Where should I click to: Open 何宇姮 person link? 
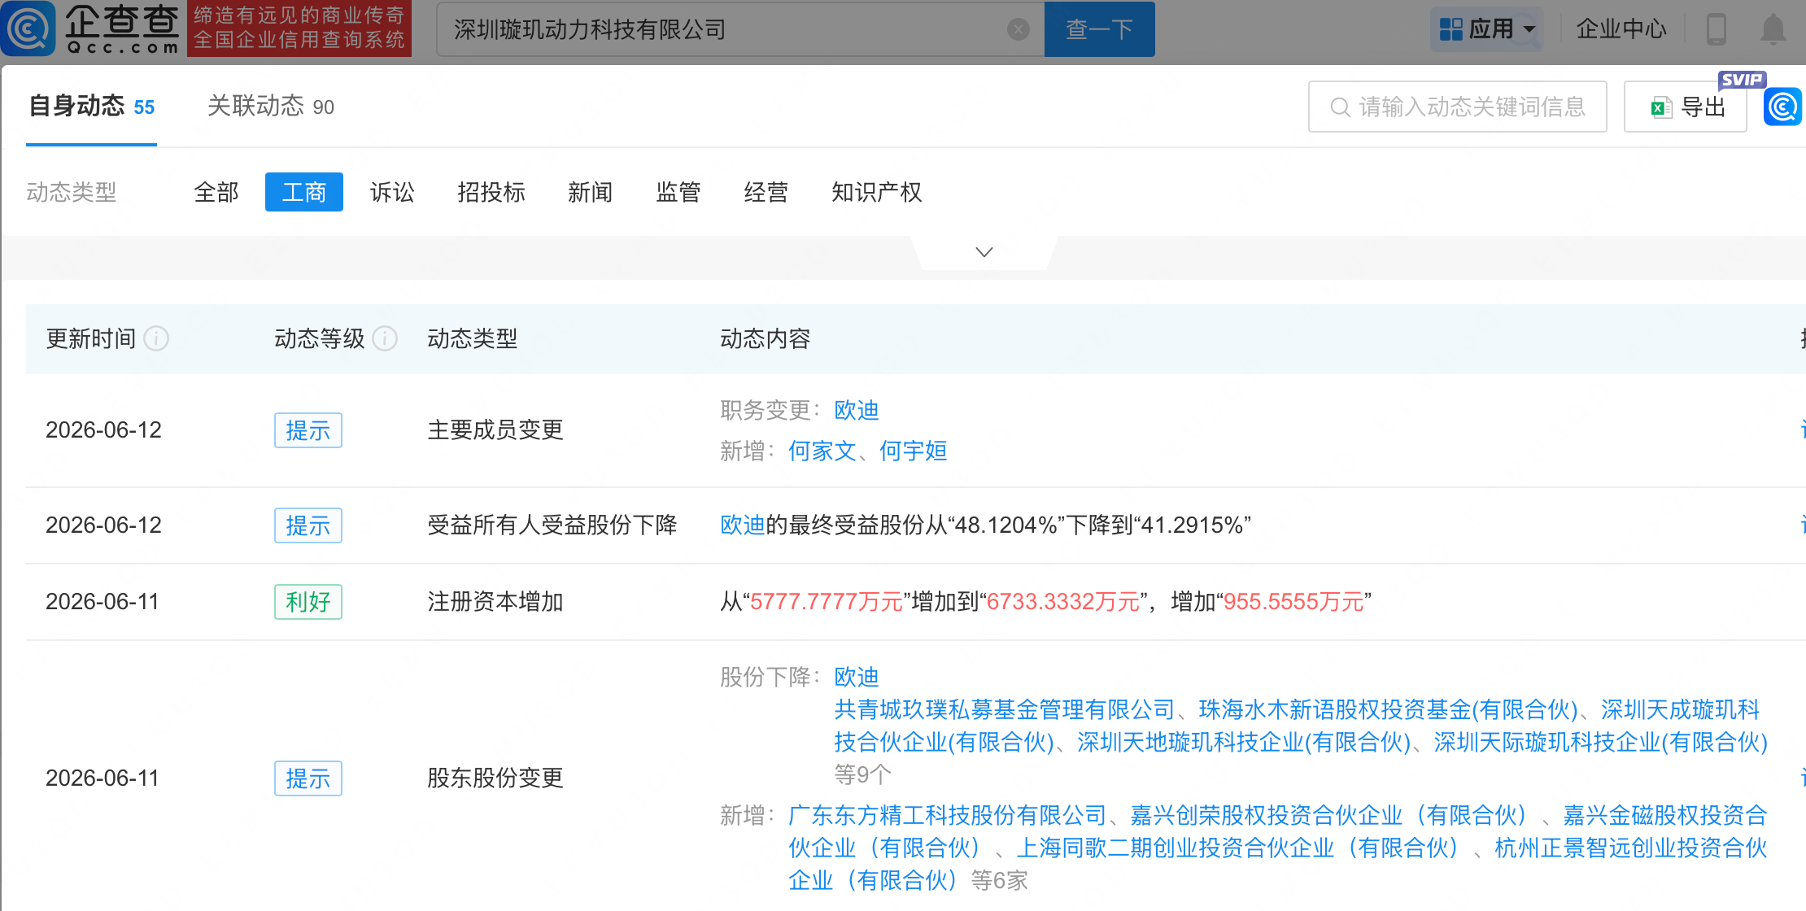point(914,451)
